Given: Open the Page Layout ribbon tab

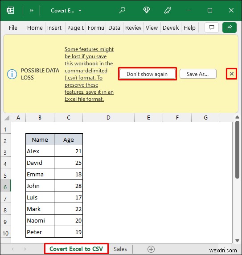Looking at the screenshot, I should tap(75, 28).
